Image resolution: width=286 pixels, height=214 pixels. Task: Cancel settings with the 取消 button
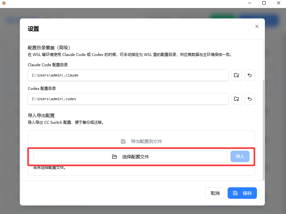point(215,193)
